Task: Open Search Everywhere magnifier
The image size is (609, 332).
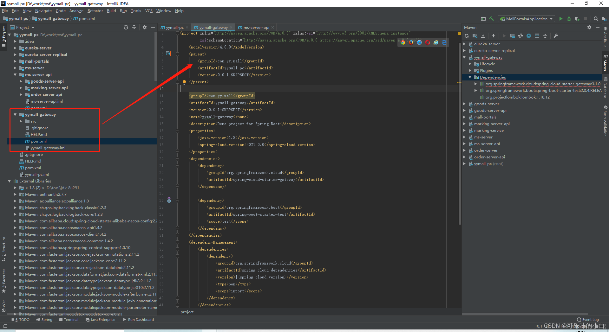Action: [596, 19]
